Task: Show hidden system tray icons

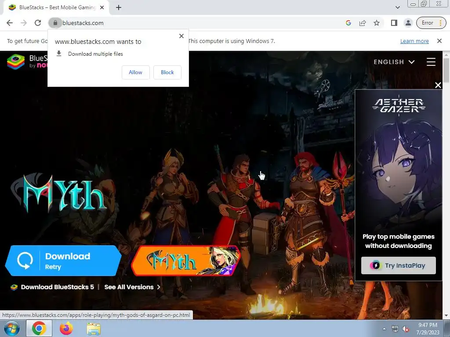Action: tap(384, 329)
